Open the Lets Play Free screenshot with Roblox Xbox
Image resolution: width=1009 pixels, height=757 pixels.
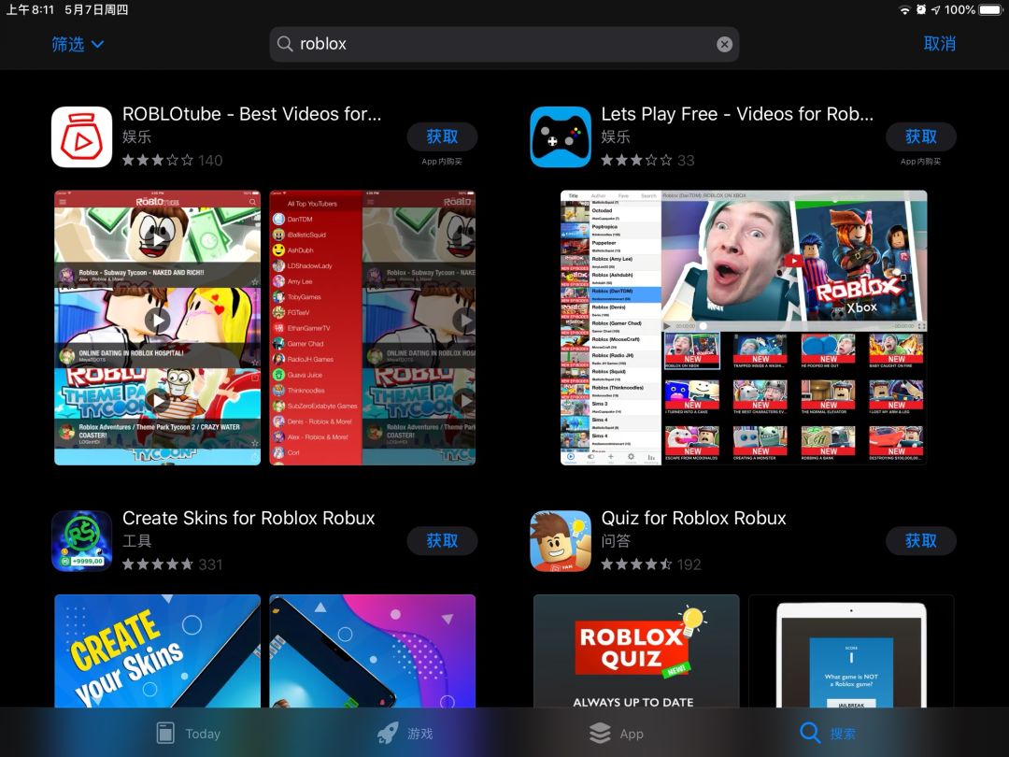(744, 328)
